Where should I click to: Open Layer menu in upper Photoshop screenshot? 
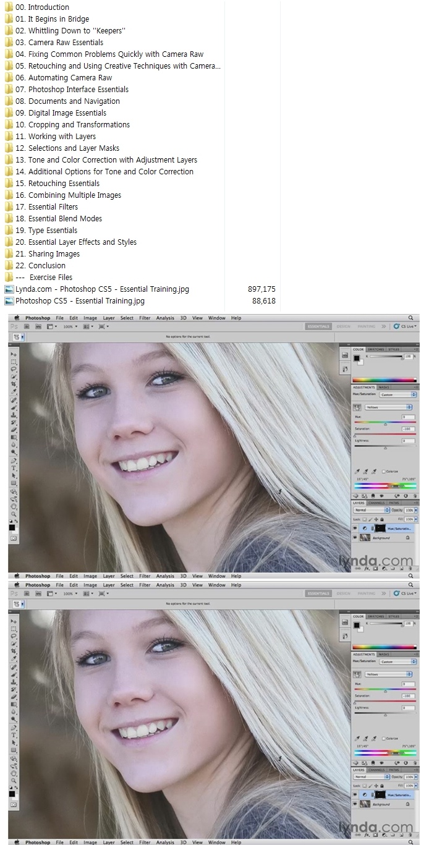(x=109, y=318)
